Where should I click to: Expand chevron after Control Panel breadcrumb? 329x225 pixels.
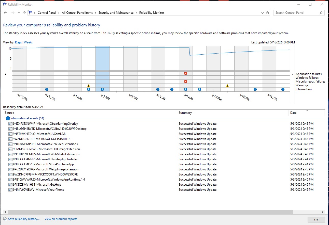point(59,13)
